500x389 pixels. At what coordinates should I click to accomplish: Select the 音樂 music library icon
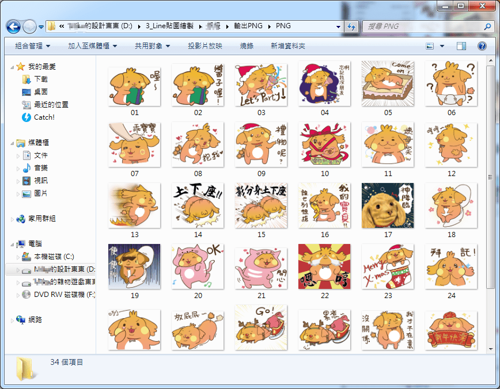click(26, 168)
